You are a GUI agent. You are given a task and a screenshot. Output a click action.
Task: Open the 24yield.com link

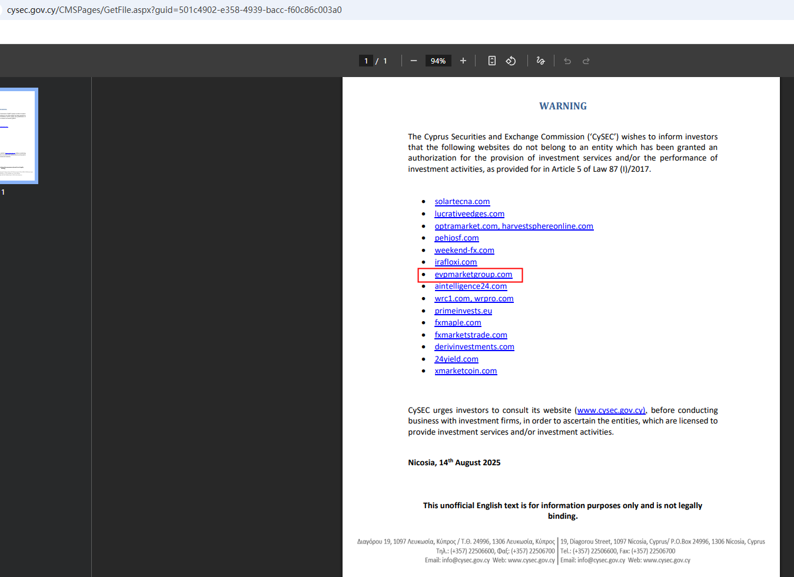[456, 359]
